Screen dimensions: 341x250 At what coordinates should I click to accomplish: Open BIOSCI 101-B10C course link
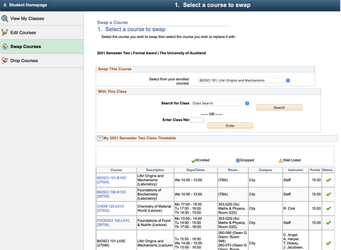(111, 180)
